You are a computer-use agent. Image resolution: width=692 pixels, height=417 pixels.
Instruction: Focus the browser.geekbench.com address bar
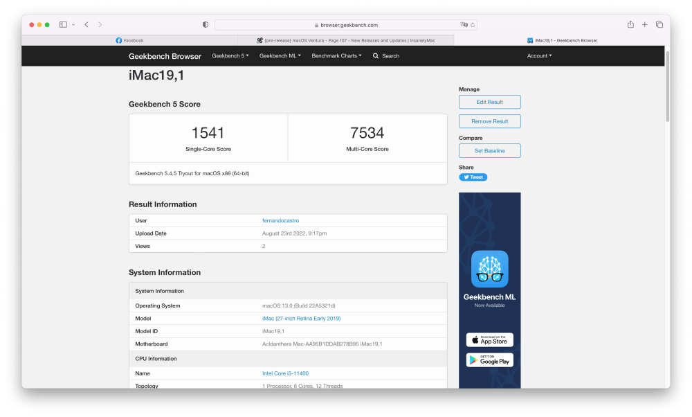[x=346, y=25]
